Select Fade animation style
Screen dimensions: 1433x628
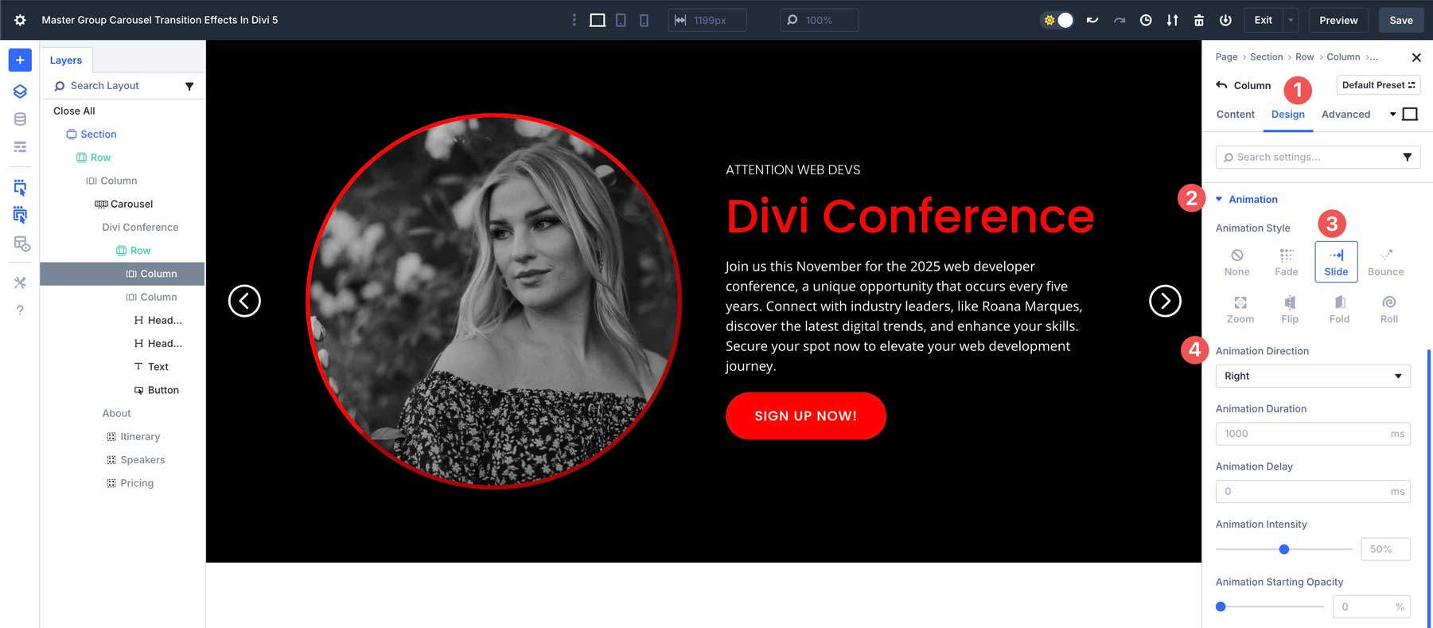click(1286, 262)
